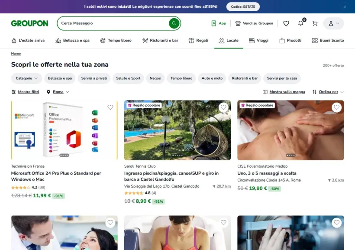This screenshot has width=355, height=250.
Task: Click the location pin icon next to Roma
Action: (x=48, y=92)
